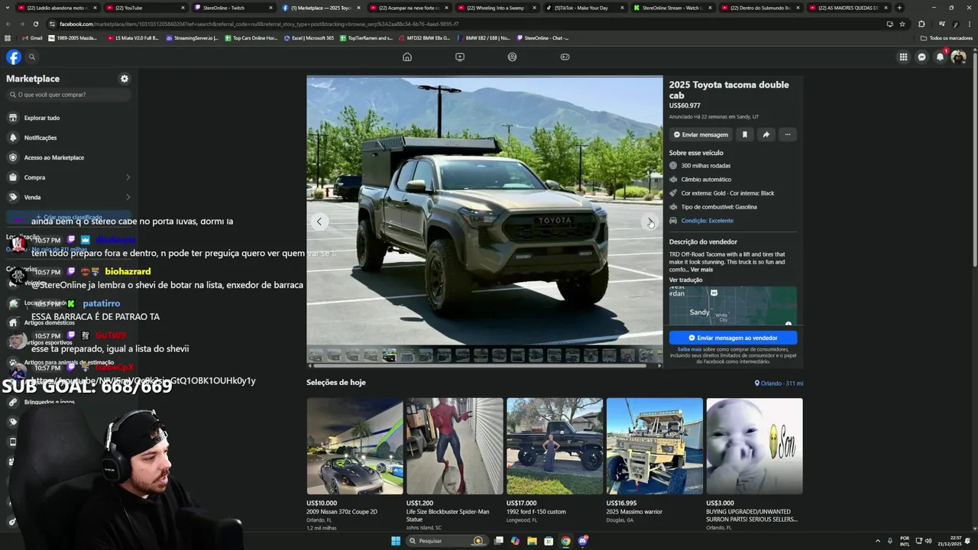Open the Facebook Gaming icon
Image resolution: width=978 pixels, height=550 pixels.
click(565, 57)
